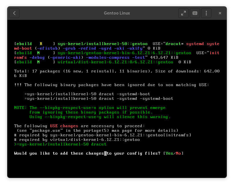Click the '(-generic-uki)' USE flag
Image resolution: width=234 pixels, height=186 pixels.
(x=65, y=57)
